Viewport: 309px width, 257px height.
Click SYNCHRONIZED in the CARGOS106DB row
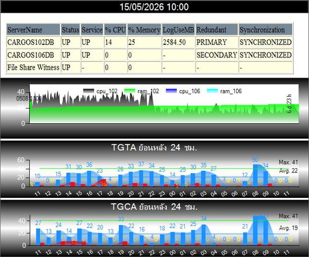click(x=265, y=55)
